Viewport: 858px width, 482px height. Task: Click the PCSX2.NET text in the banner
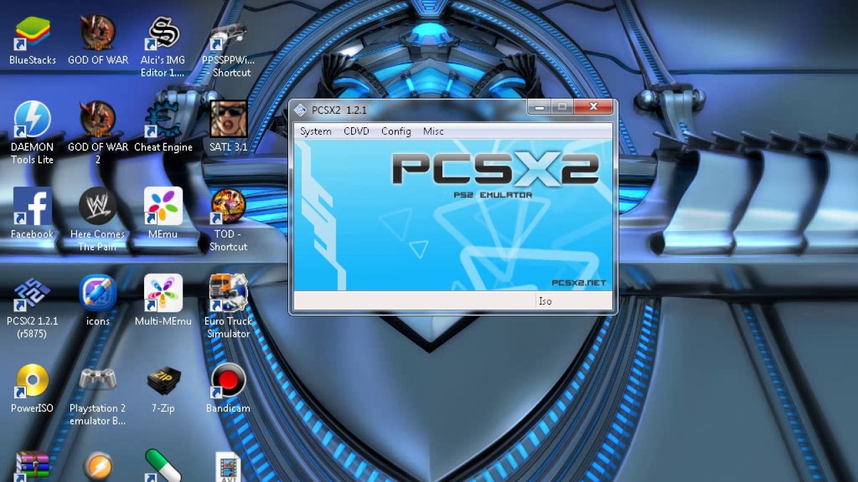coord(578,283)
